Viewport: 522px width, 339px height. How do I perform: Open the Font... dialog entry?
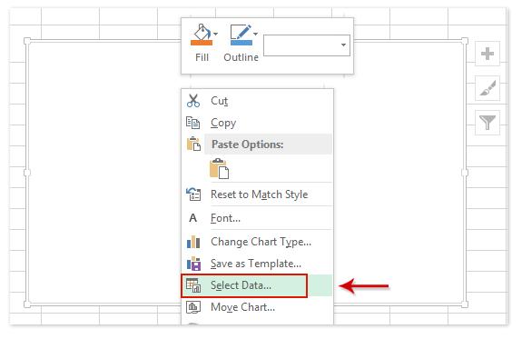click(257, 218)
